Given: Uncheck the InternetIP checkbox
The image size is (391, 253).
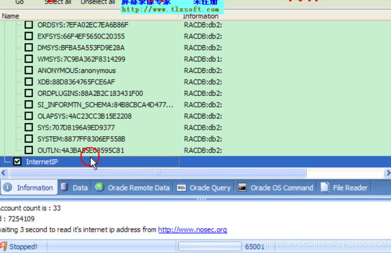Looking at the screenshot, I should (x=17, y=162).
